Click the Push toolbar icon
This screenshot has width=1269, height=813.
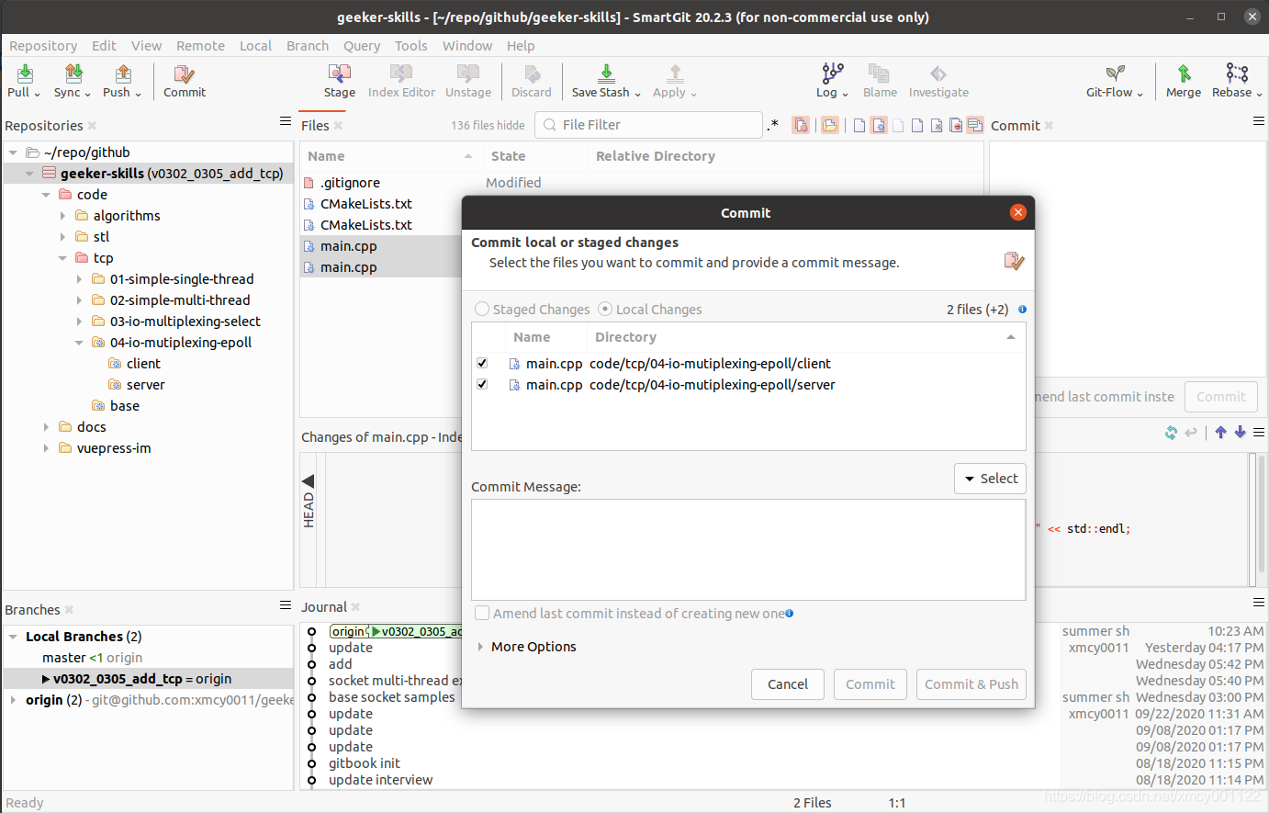(123, 73)
